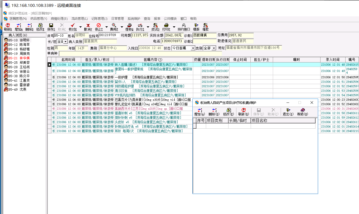Click the 催款 payment reminder icon
The width and height of the screenshot is (359, 214).
point(206,25)
